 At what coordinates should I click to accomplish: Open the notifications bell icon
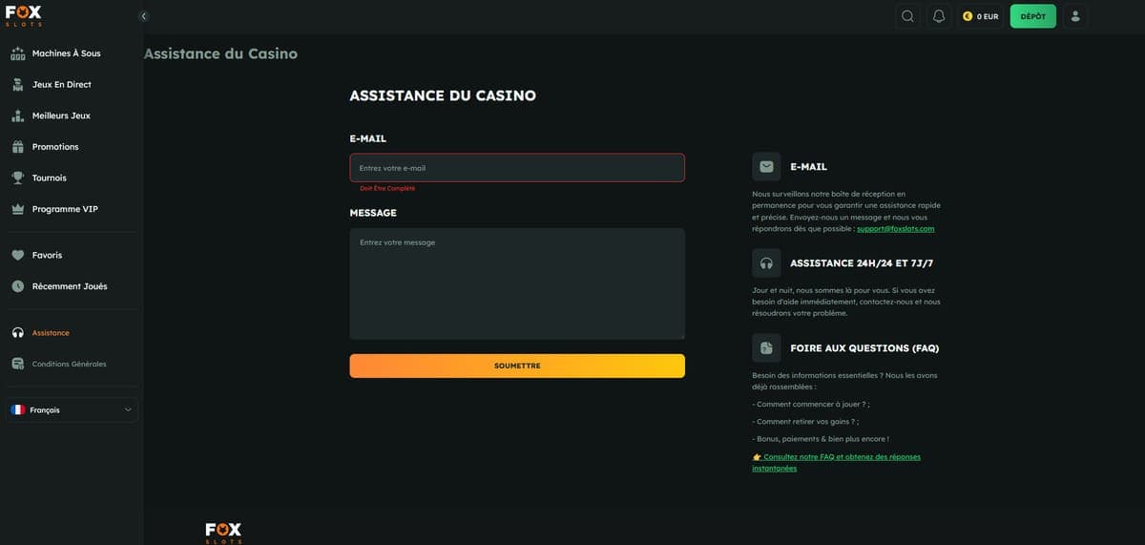939,16
